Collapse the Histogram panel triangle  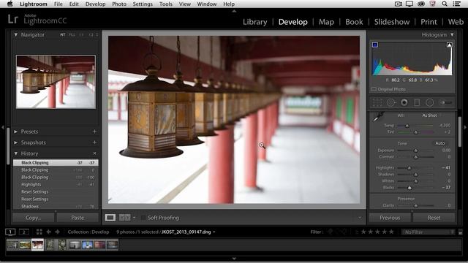pos(452,34)
